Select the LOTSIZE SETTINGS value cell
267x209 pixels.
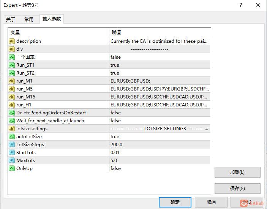pyautogui.click(x=160, y=129)
